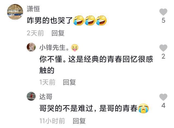This screenshot has width=174, height=128.
Task: Like 潇恒's comment with the heart icon
Action: [x=163, y=12]
